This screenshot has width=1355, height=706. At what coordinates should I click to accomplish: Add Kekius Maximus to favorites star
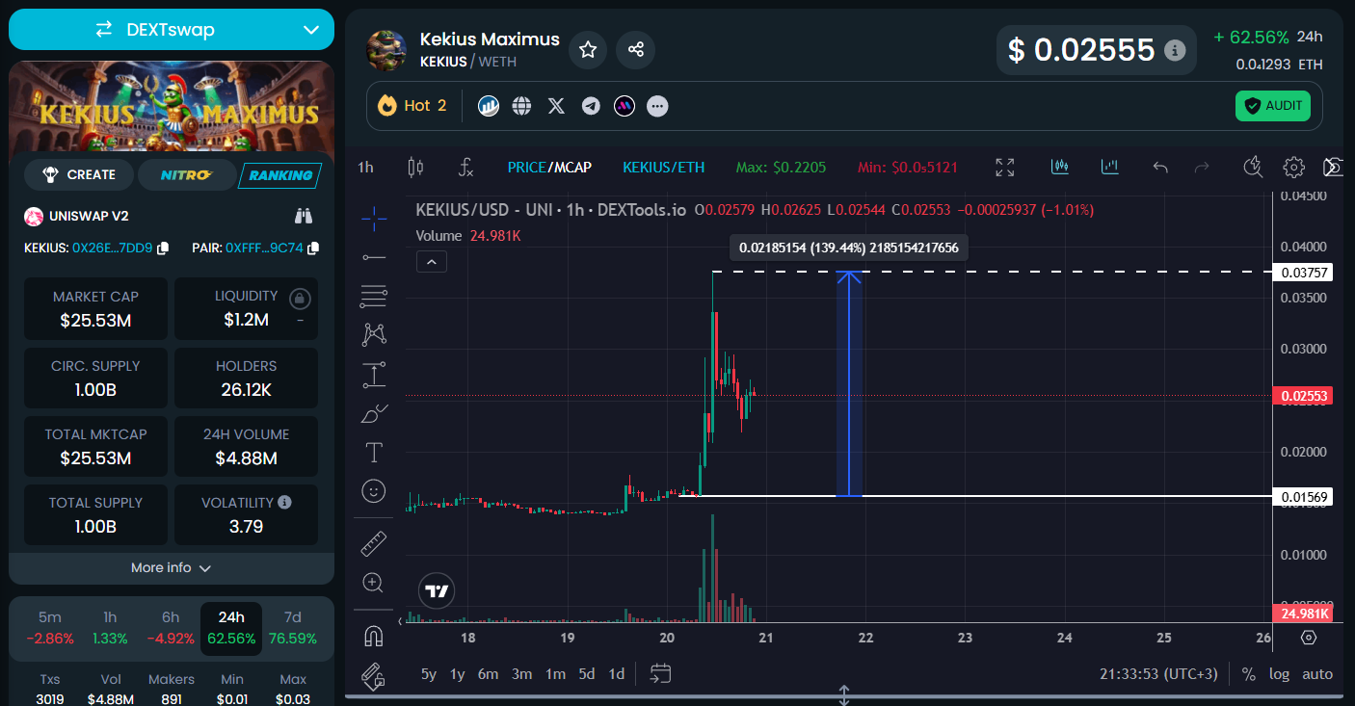click(x=587, y=49)
